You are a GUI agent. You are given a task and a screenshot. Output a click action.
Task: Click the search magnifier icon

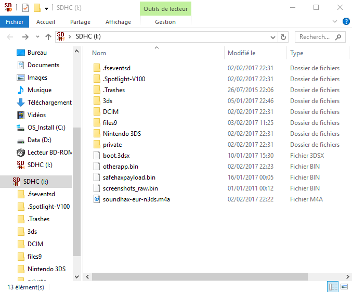[x=338, y=37]
